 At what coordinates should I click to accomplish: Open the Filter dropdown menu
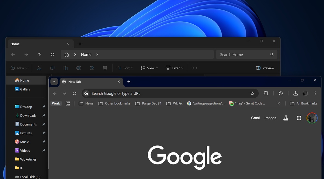[174, 68]
